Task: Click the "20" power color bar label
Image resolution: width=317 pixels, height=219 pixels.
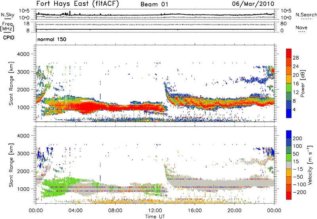Action: [x=296, y=75]
